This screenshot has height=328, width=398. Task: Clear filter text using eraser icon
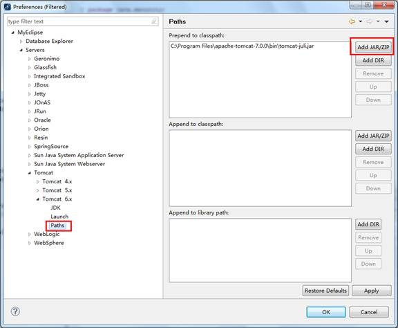point(154,21)
